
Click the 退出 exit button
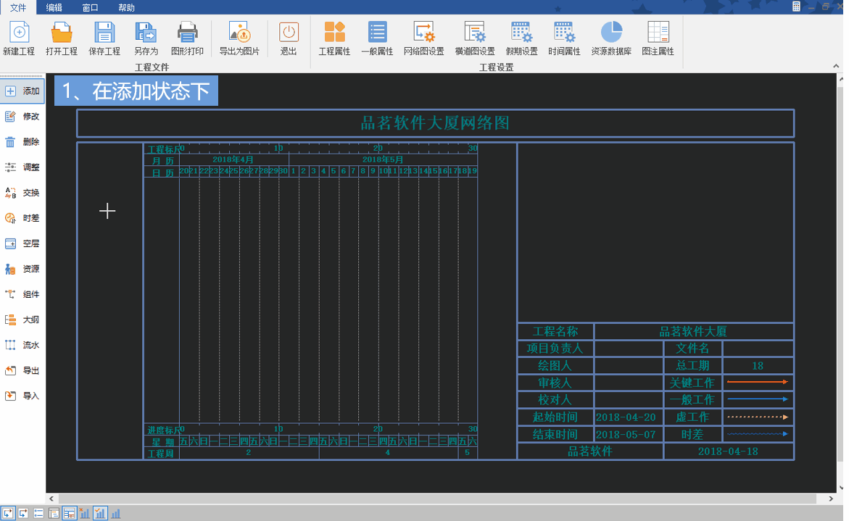tap(290, 37)
